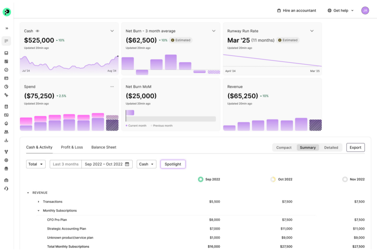Expand the Net Burn card chevron
This screenshot has height=252, width=377.
tap(214, 31)
